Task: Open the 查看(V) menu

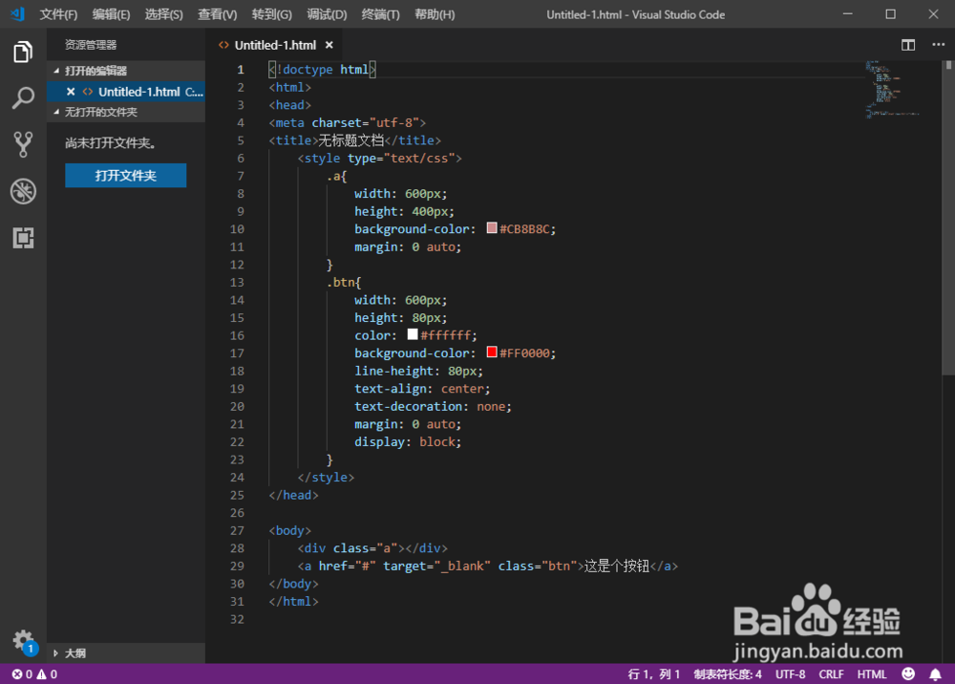Action: (x=218, y=14)
